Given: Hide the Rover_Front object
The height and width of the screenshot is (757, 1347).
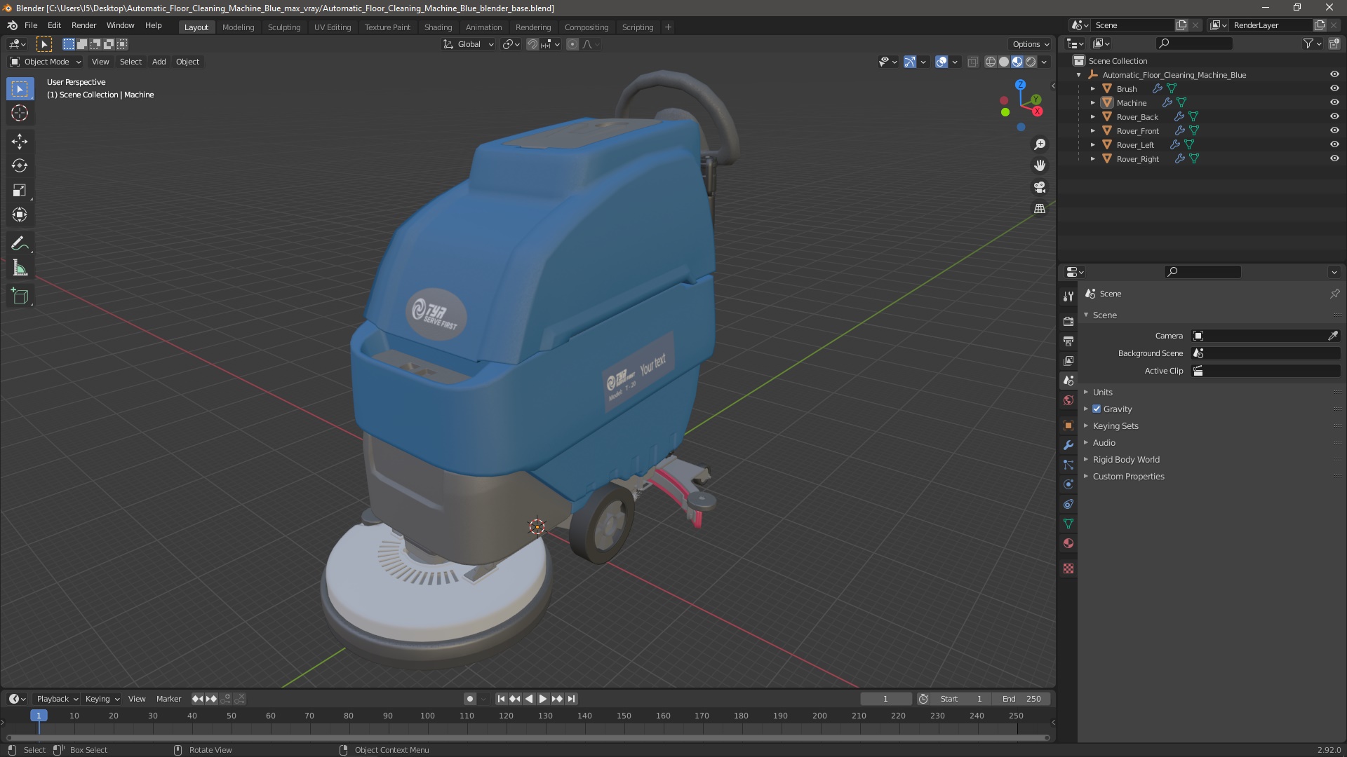Looking at the screenshot, I should click(1334, 130).
